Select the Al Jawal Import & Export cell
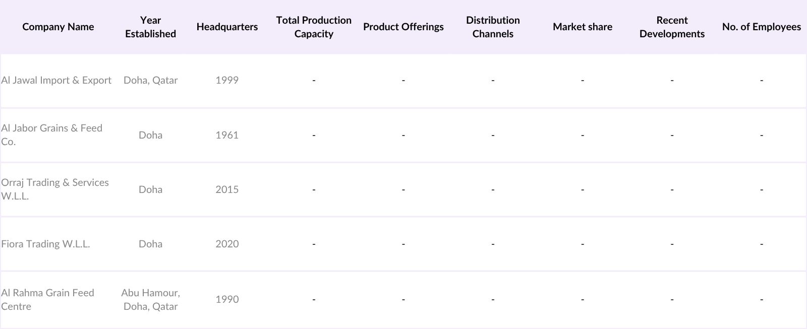 coord(56,80)
